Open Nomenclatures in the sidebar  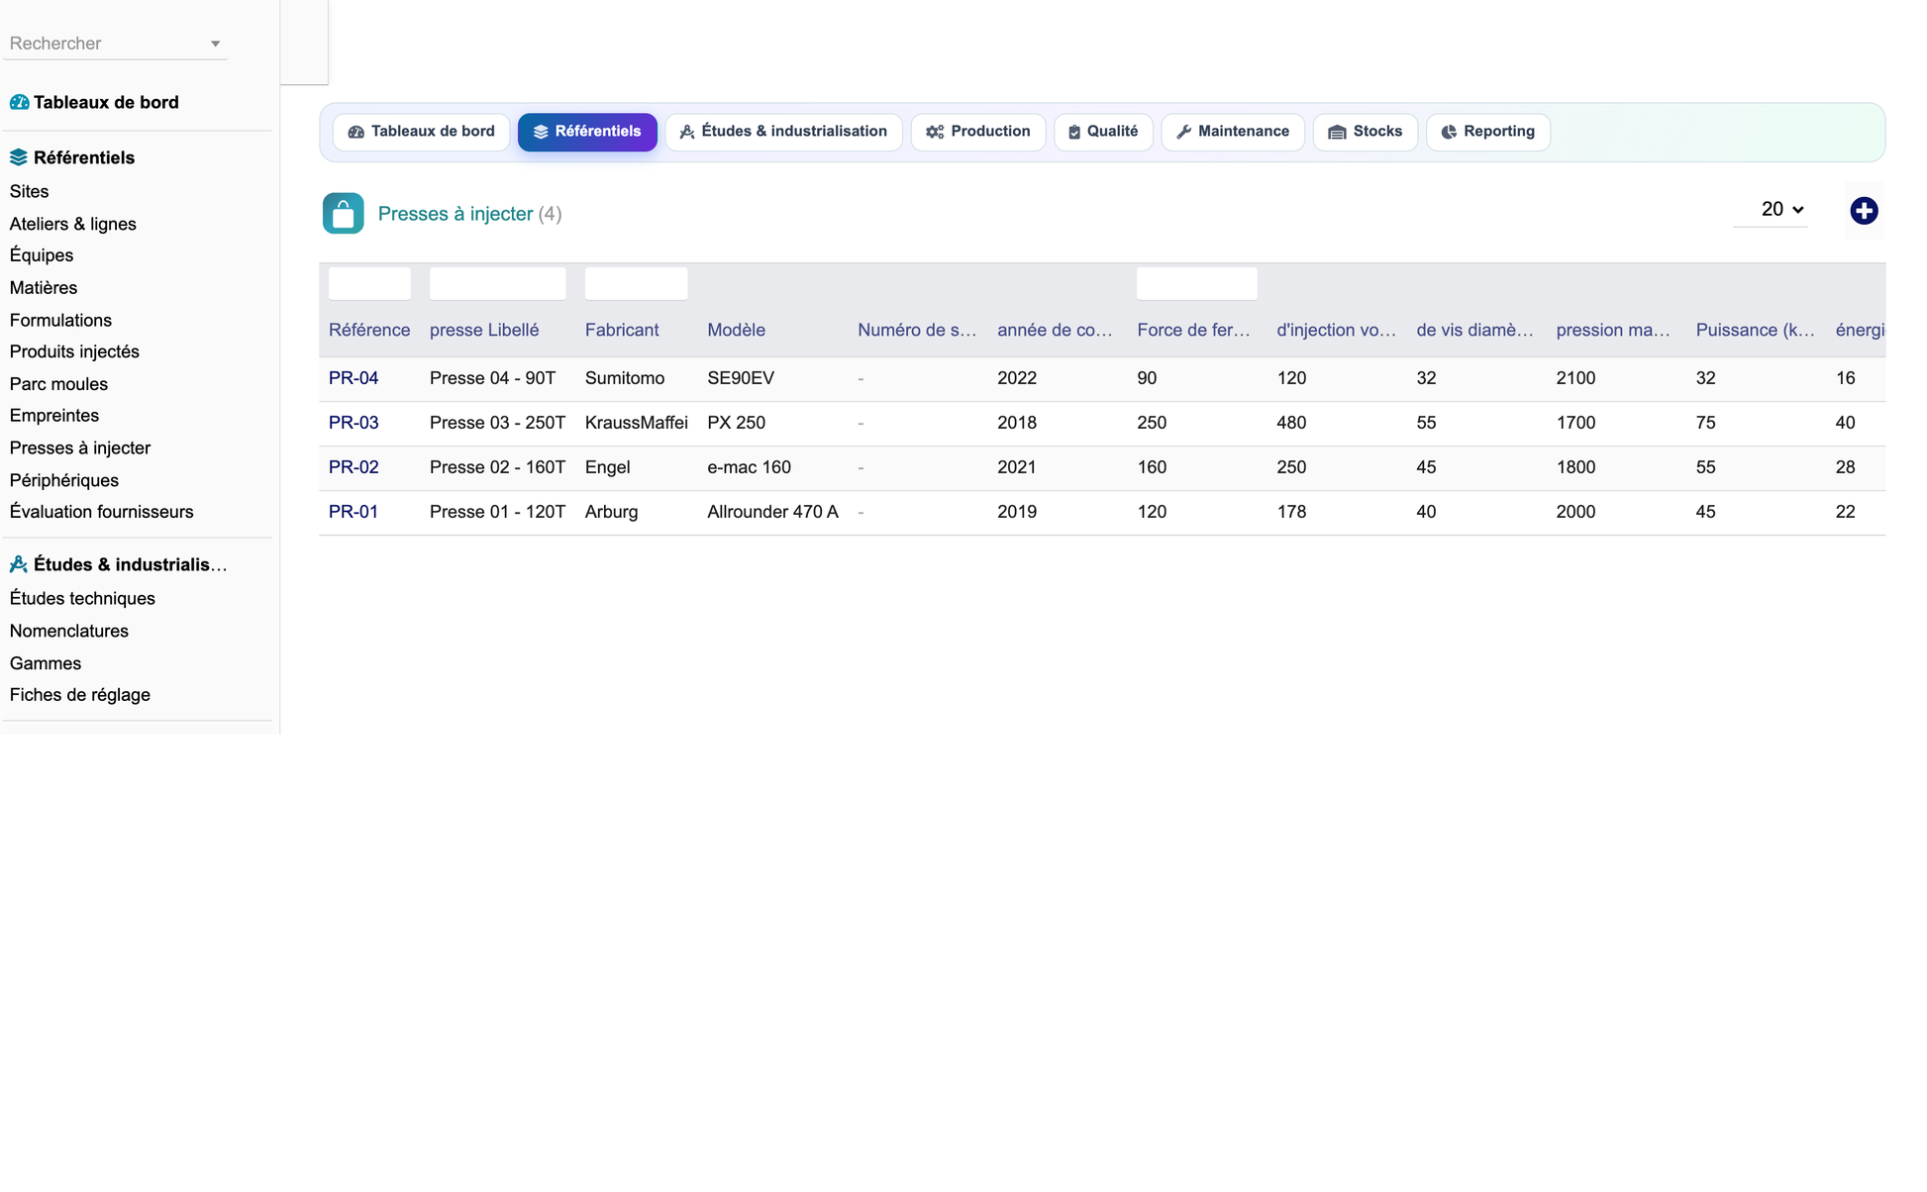(x=69, y=631)
